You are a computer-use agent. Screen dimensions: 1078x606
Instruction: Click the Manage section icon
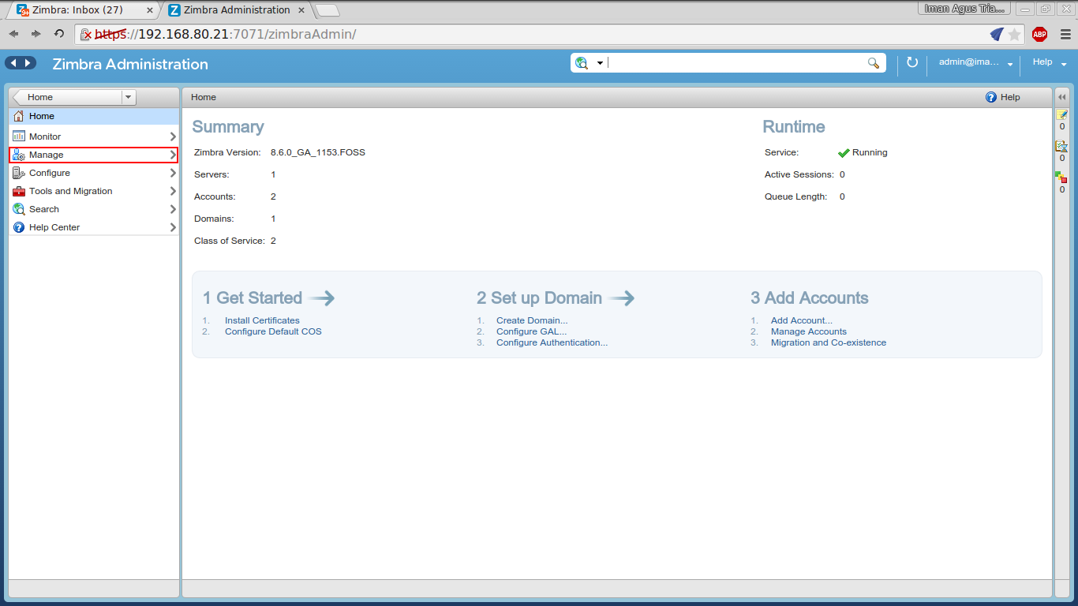[17, 154]
